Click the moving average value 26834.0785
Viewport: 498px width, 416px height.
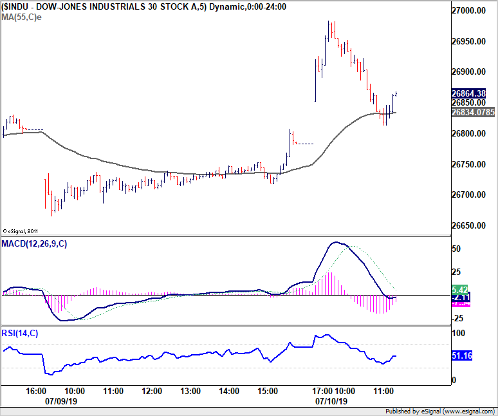pyautogui.click(x=473, y=112)
